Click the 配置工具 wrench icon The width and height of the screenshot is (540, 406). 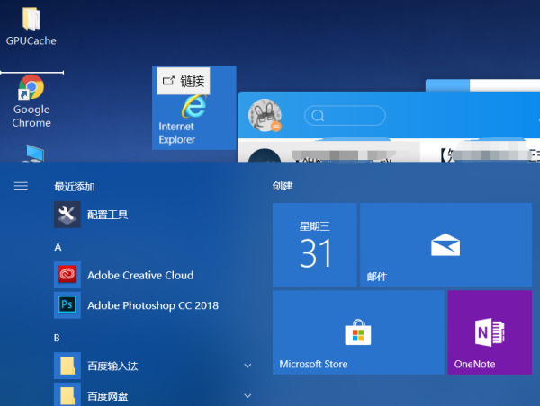coord(67,215)
